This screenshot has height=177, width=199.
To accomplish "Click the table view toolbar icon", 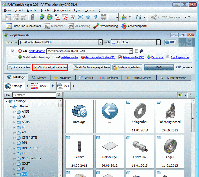I will pyautogui.click(x=8, y=17).
